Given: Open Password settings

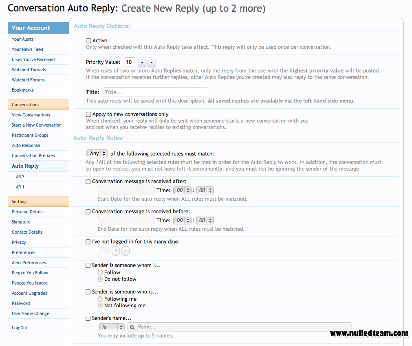Looking at the screenshot, I should pos(21,304).
